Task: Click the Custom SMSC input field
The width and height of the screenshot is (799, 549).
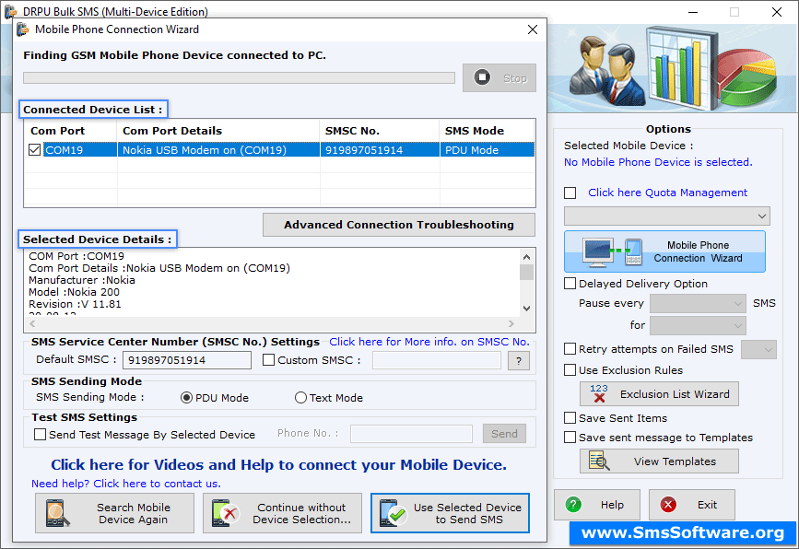Action: click(437, 360)
